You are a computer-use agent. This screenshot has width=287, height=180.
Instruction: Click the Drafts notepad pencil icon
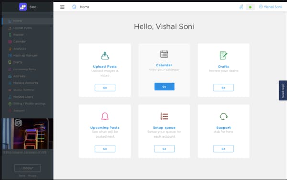click(x=223, y=55)
